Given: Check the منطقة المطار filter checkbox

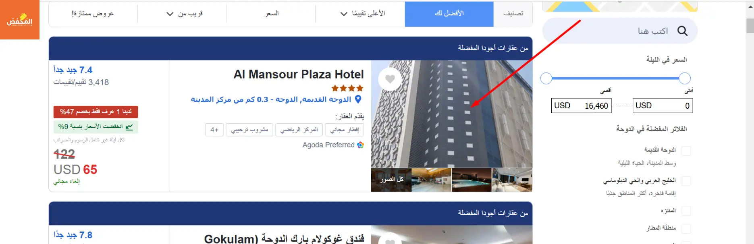Looking at the screenshot, I should (x=686, y=228).
